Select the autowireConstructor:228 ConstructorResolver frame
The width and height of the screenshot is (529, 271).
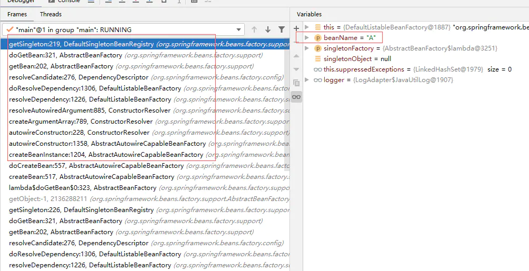(x=145, y=133)
